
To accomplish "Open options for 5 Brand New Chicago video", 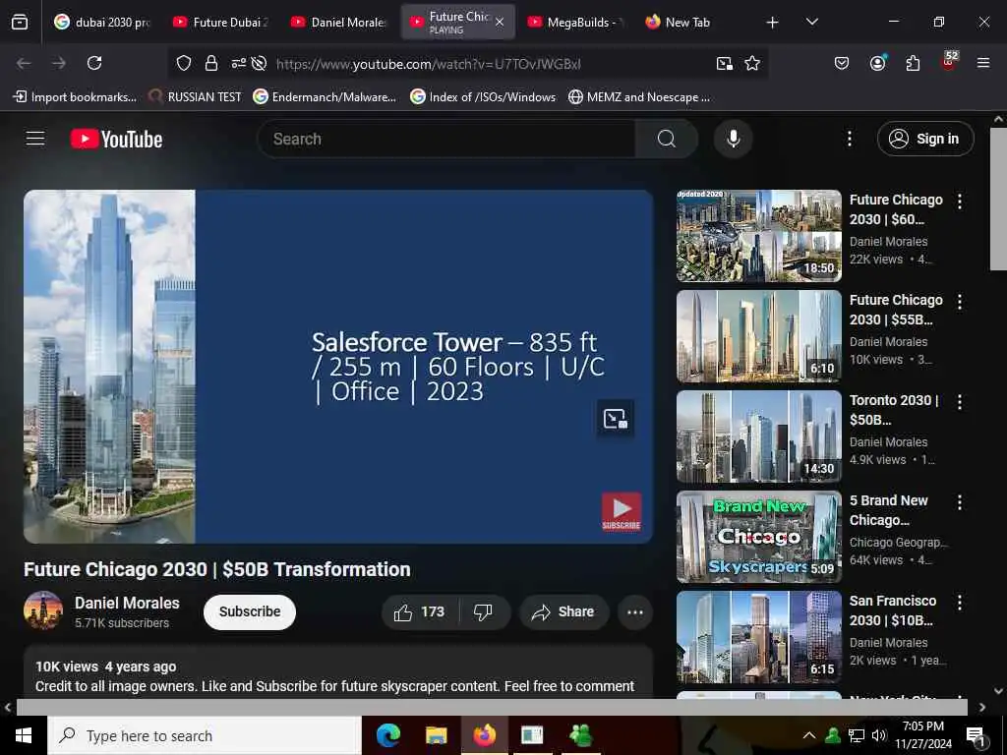I will (x=960, y=502).
